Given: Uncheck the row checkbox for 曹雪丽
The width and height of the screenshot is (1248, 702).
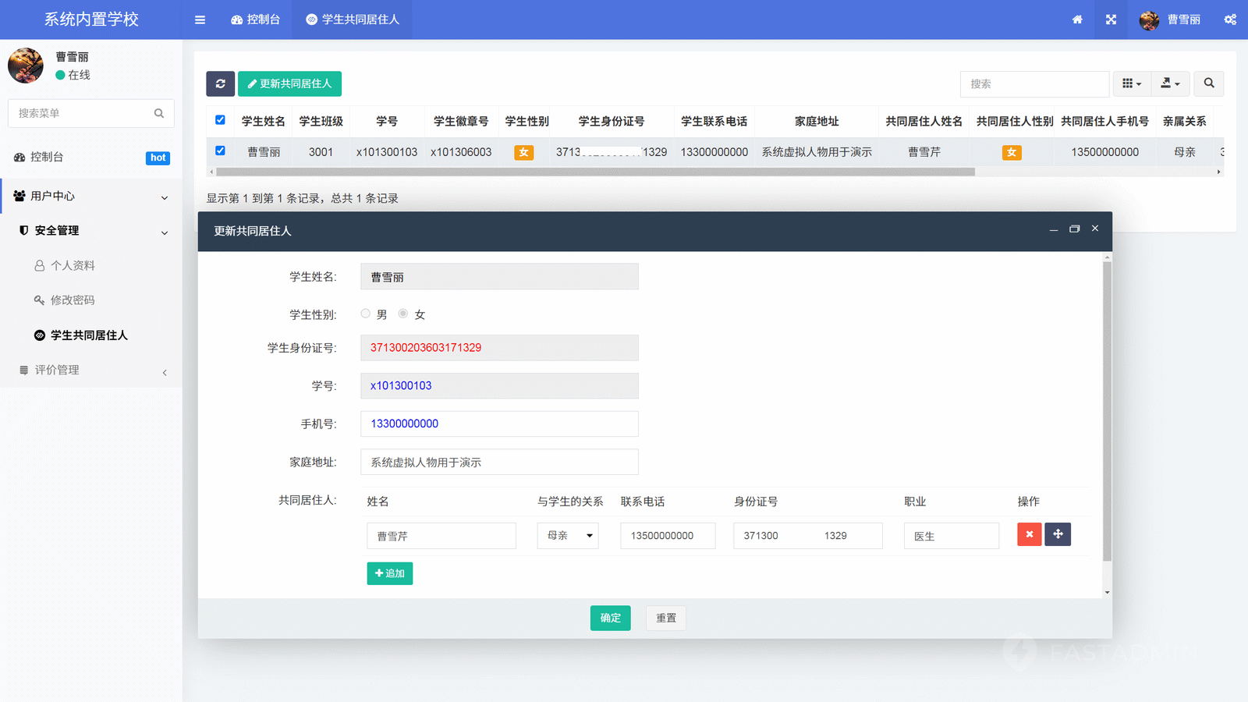Looking at the screenshot, I should tap(220, 151).
